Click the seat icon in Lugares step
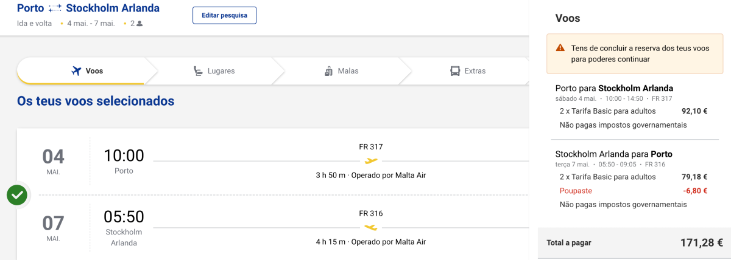 [199, 71]
